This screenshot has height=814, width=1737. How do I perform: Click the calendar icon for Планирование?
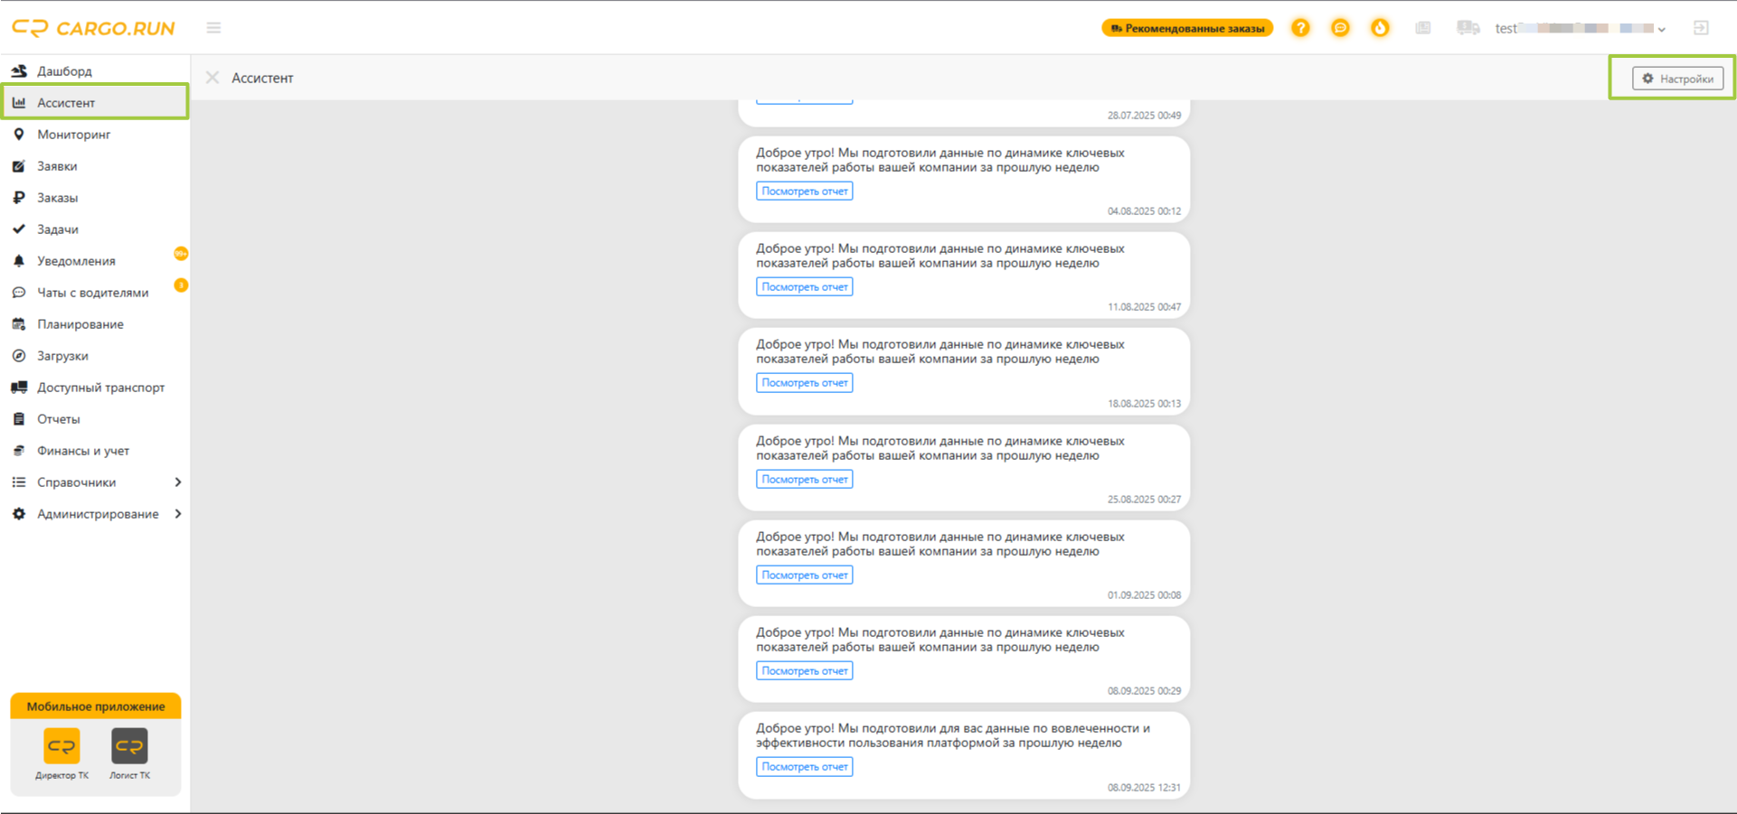(19, 324)
